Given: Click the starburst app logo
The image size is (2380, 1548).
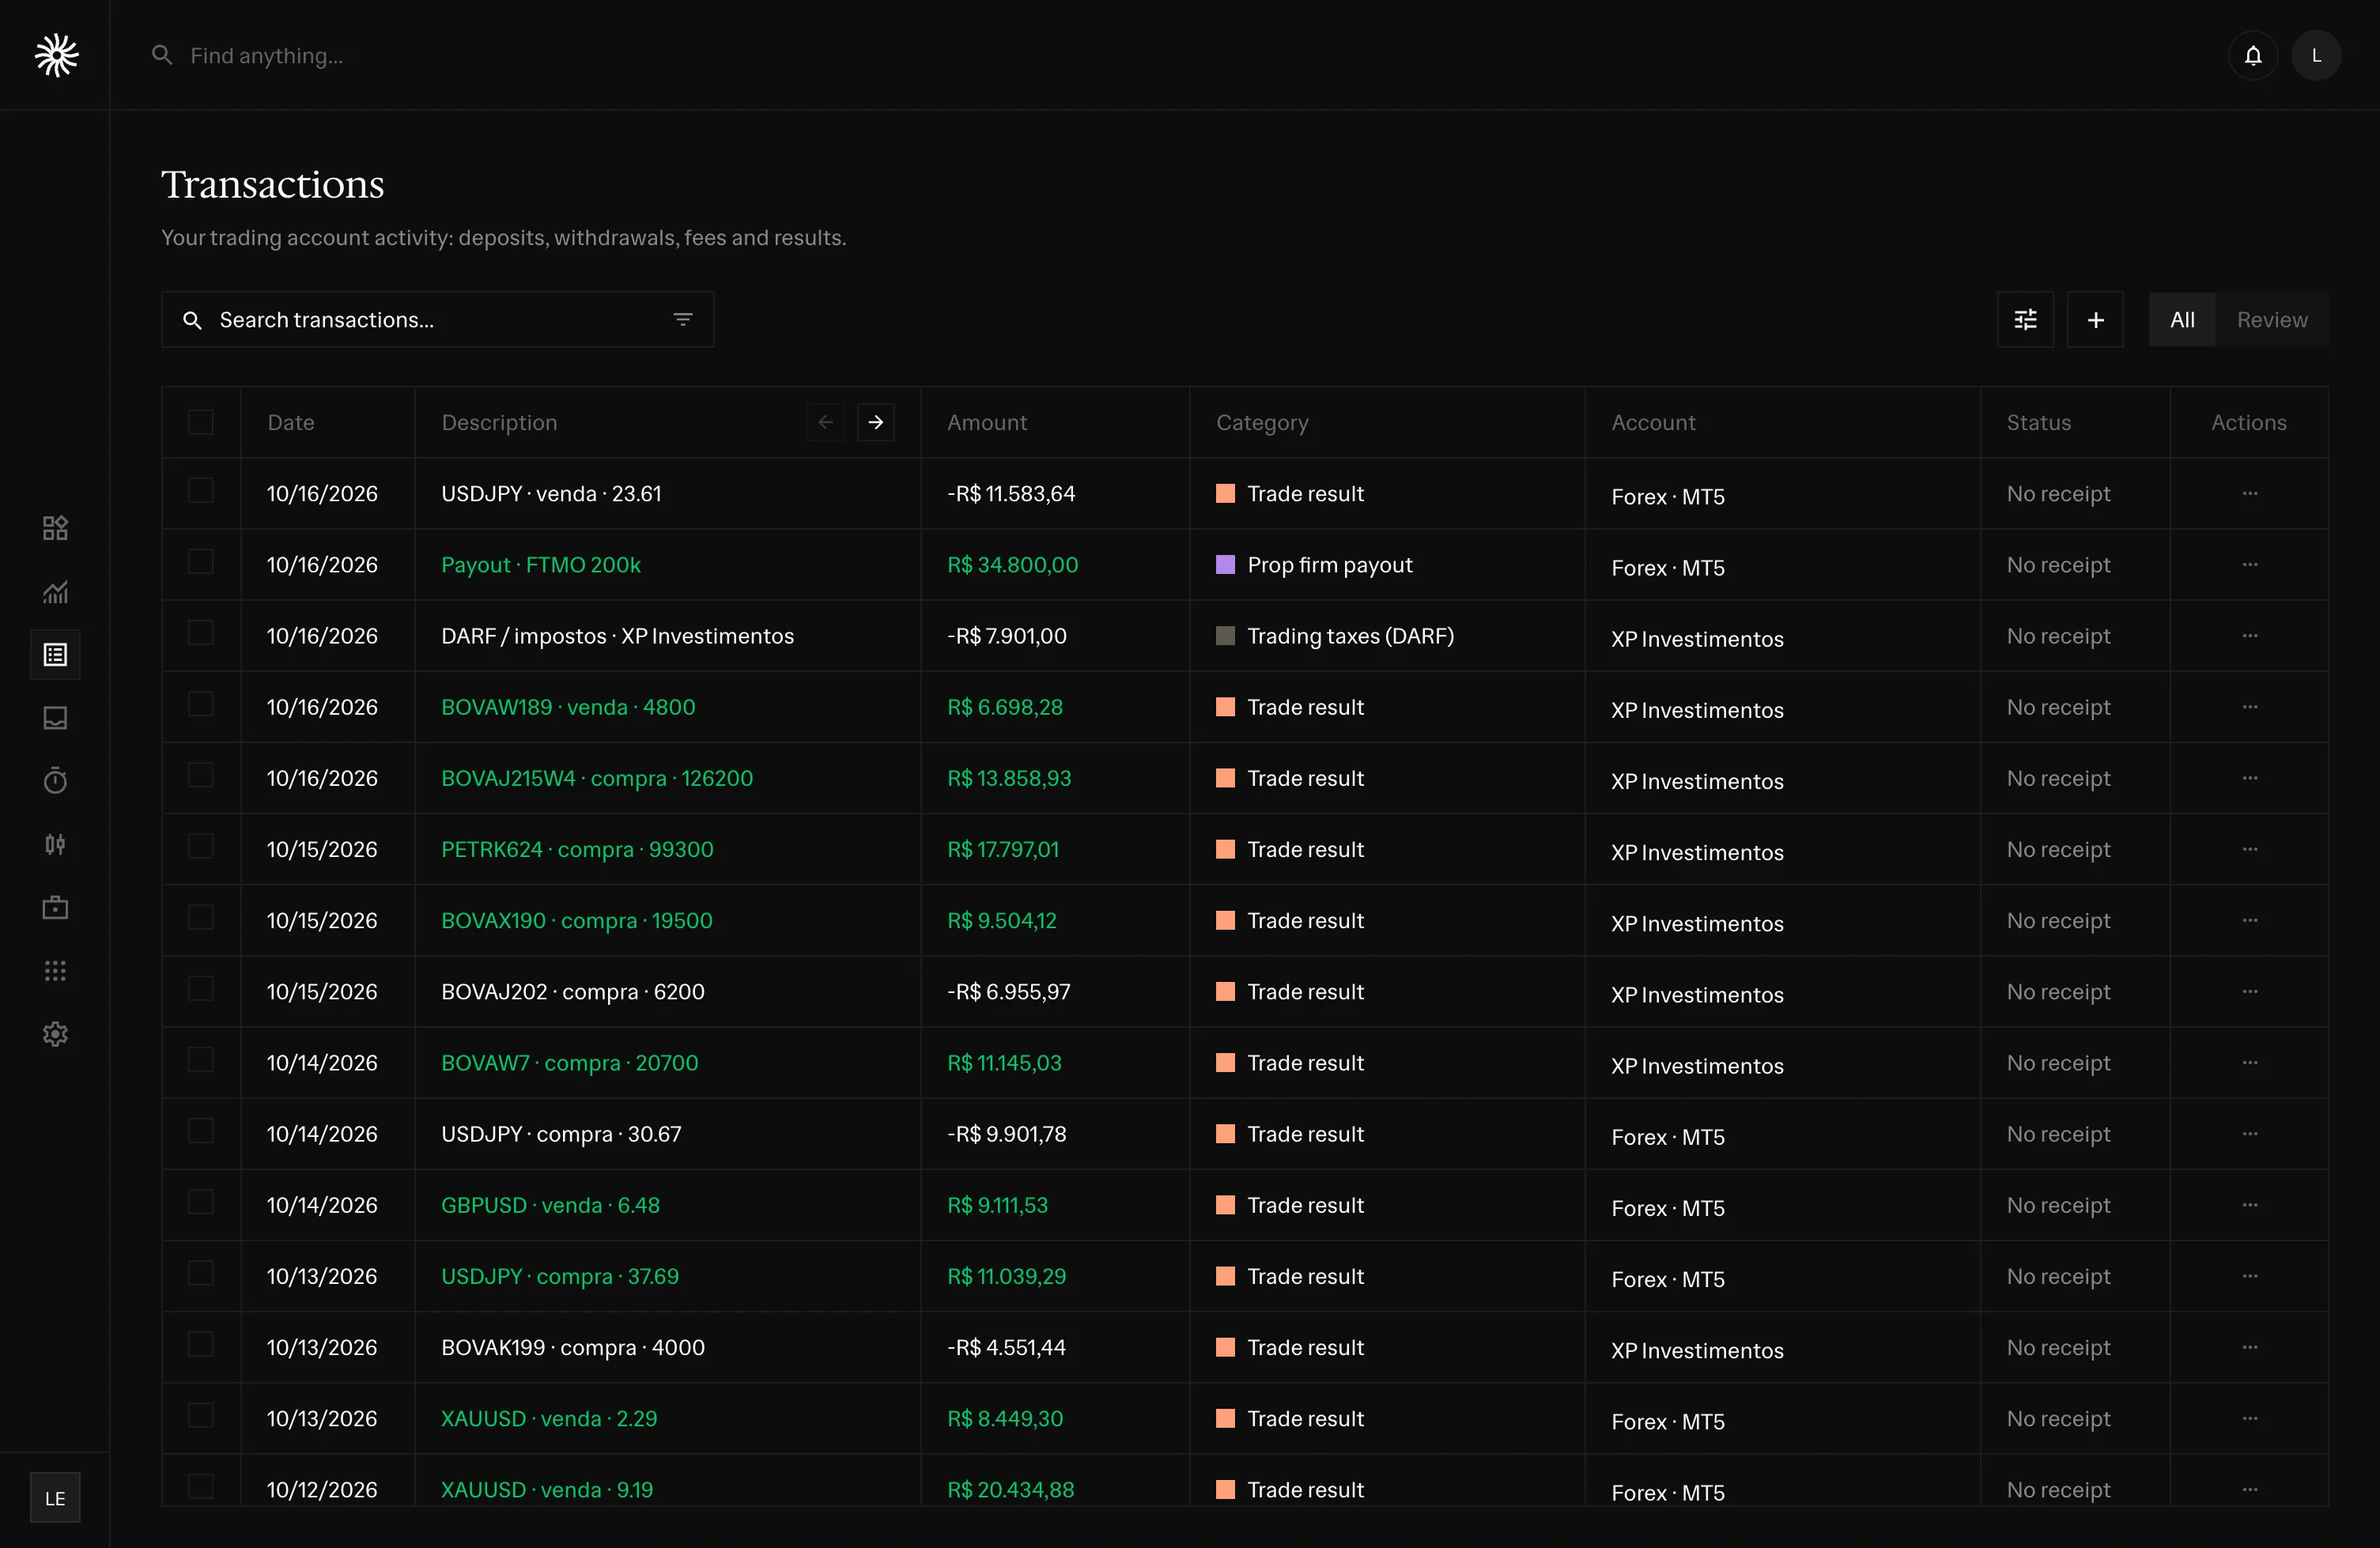Looking at the screenshot, I should [56, 55].
